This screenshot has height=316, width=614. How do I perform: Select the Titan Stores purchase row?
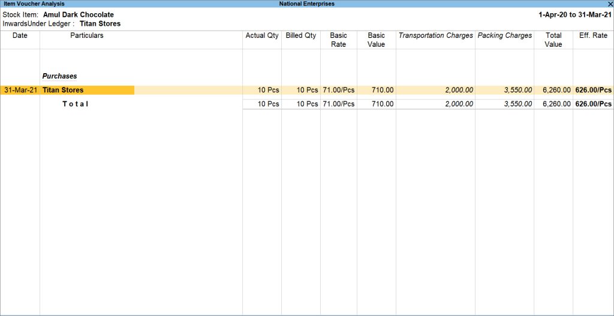tap(307, 90)
